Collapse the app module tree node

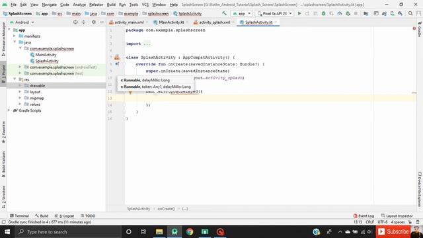click(9, 30)
